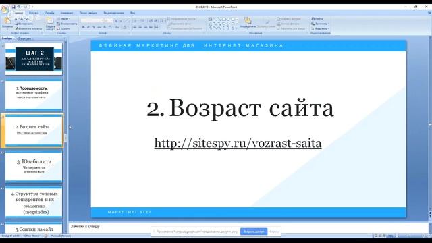Select the '1. Посещаемость' slide thumbnail
The width and height of the screenshot is (432, 243).
34,94
